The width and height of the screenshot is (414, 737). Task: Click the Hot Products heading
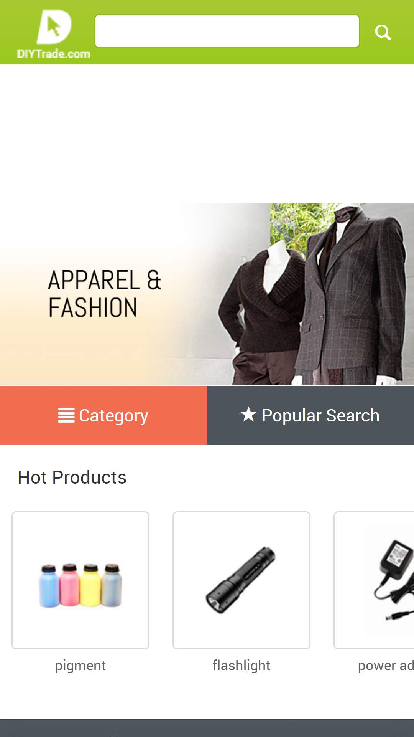pyautogui.click(x=72, y=478)
